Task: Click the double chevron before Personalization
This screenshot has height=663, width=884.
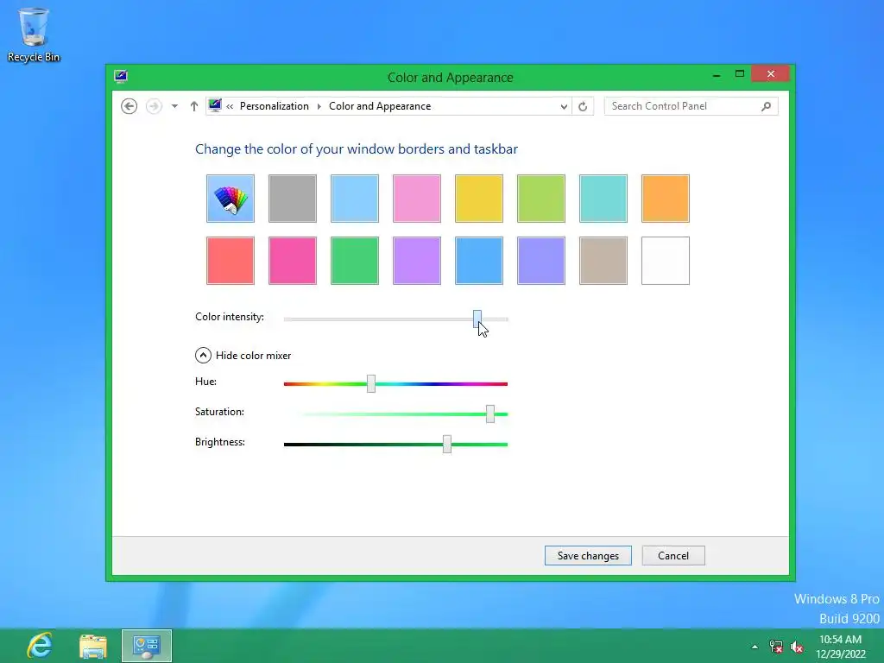Action: [230, 106]
